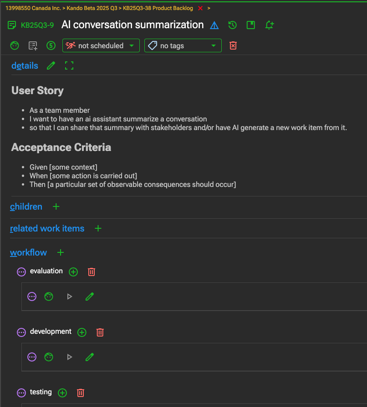Delete the evaluation workflow stage
Image resolution: width=367 pixels, height=407 pixels.
click(92, 271)
